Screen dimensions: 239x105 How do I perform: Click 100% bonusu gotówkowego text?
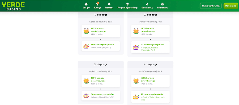[x=99, y=80]
